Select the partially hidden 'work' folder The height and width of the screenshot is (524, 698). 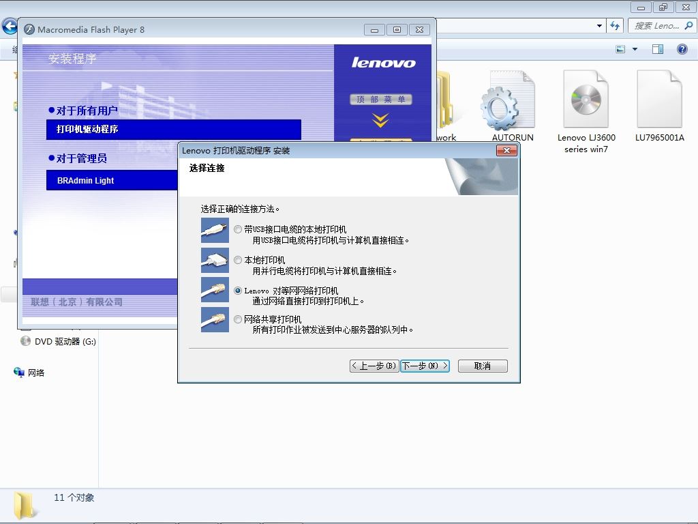(446, 106)
